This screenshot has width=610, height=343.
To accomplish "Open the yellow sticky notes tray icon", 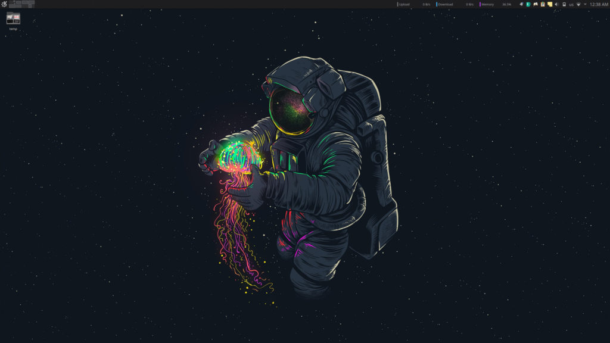I will (x=549, y=4).
